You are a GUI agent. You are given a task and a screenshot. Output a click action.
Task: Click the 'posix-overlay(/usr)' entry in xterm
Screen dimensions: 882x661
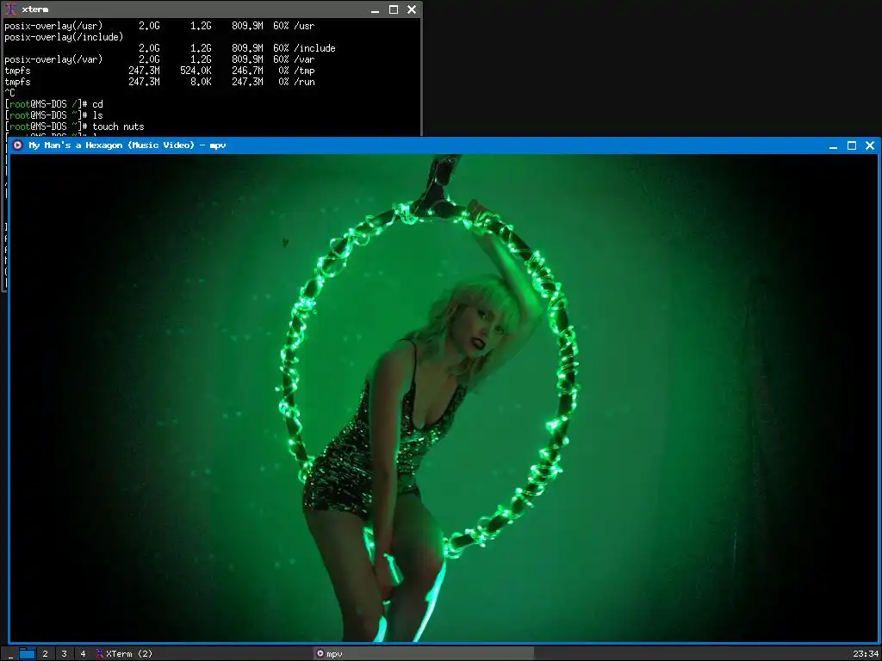pyautogui.click(x=53, y=26)
